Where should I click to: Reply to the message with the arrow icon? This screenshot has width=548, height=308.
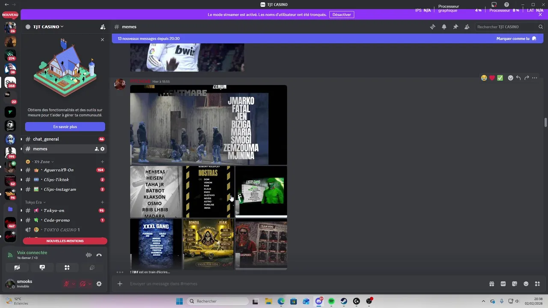click(x=518, y=78)
